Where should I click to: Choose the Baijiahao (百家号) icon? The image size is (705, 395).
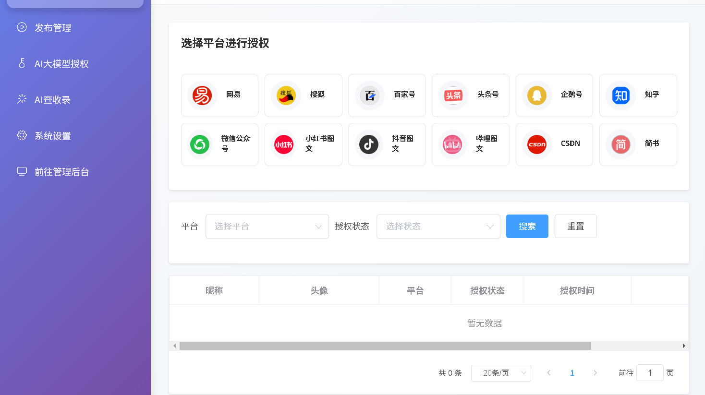tap(369, 96)
